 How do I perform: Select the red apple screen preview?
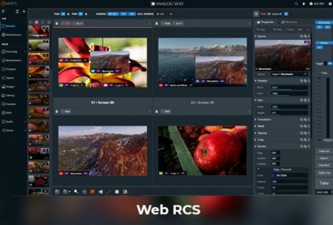(202, 150)
